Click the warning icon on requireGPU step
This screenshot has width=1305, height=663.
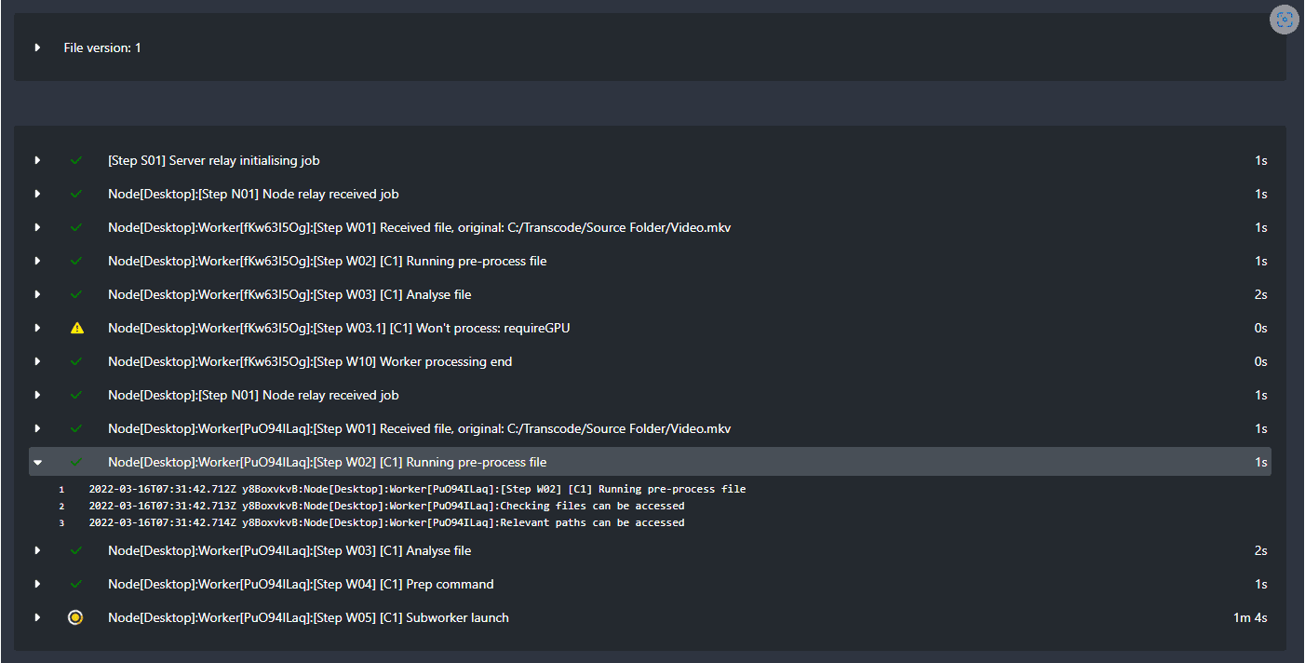click(x=76, y=328)
